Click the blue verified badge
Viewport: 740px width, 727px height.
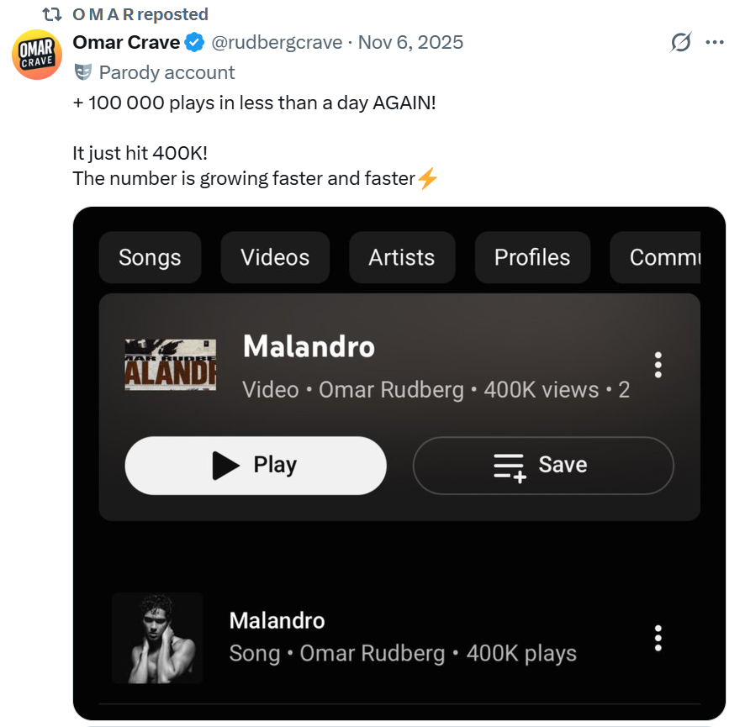pos(194,42)
